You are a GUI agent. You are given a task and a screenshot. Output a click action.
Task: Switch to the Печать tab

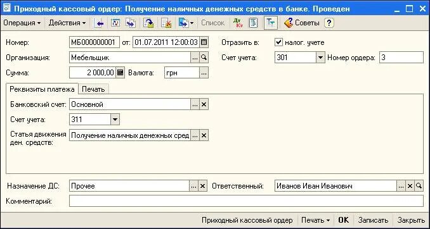point(93,89)
